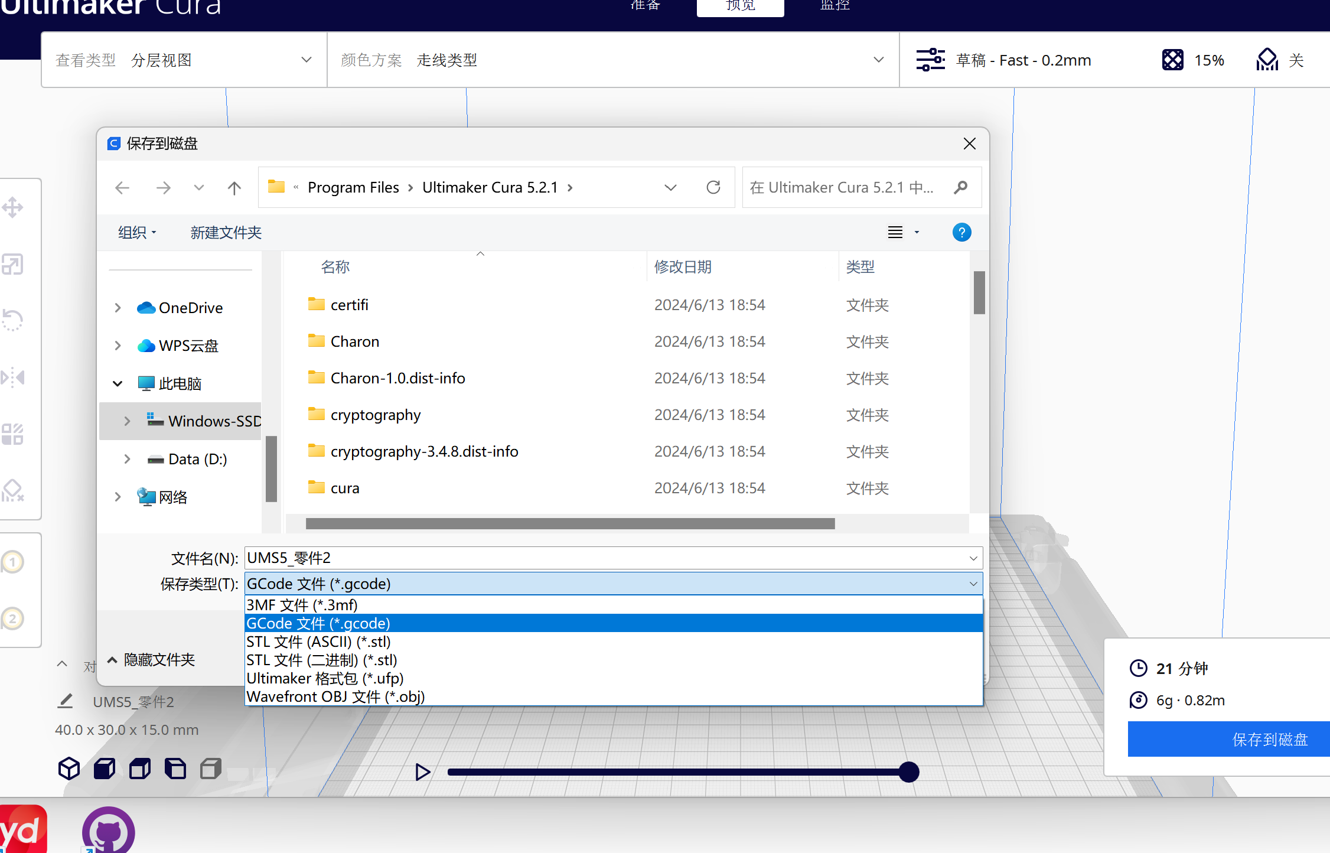
Task: Navigate up one folder level
Action: tap(234, 188)
